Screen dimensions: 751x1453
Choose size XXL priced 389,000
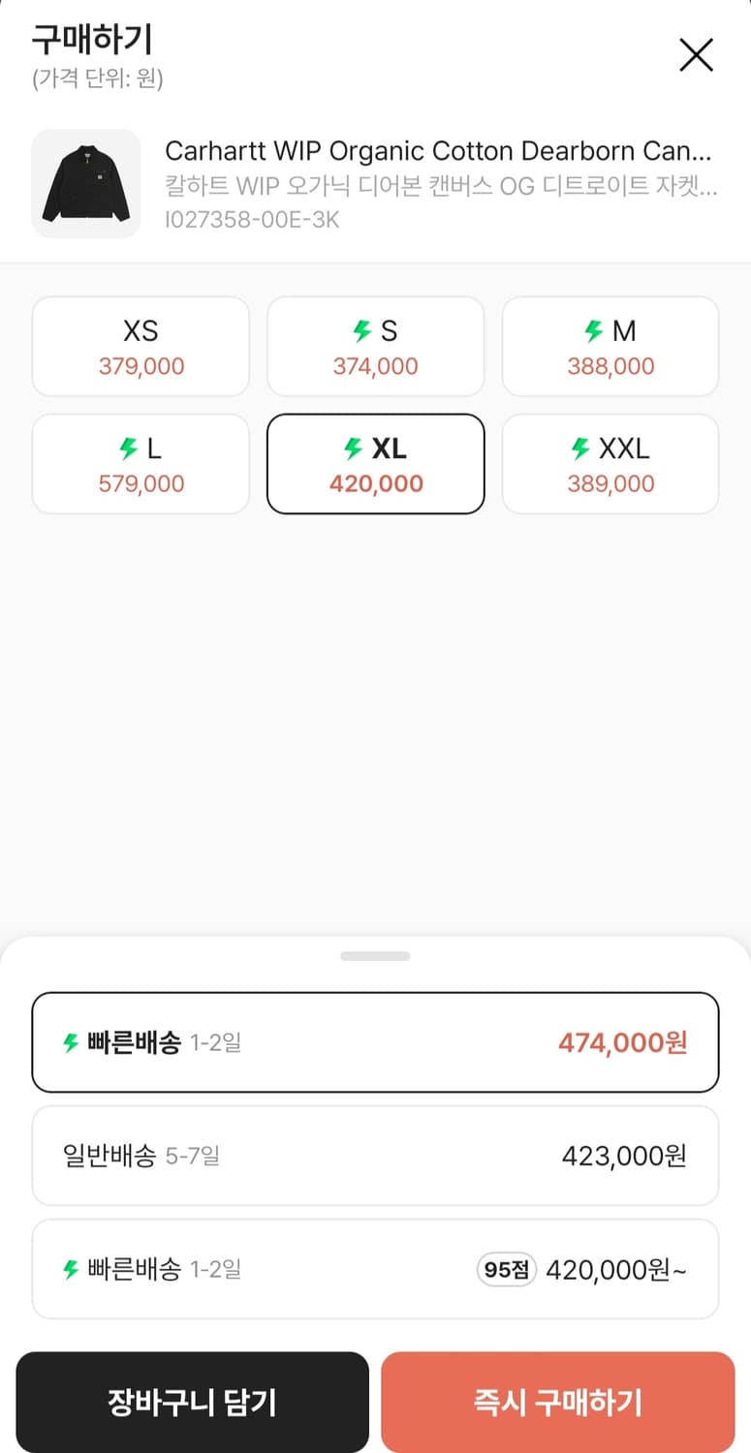point(610,464)
